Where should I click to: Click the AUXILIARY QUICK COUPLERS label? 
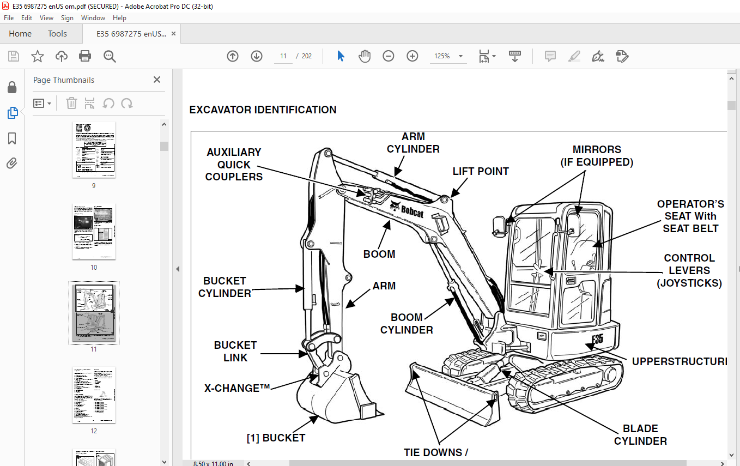click(234, 165)
